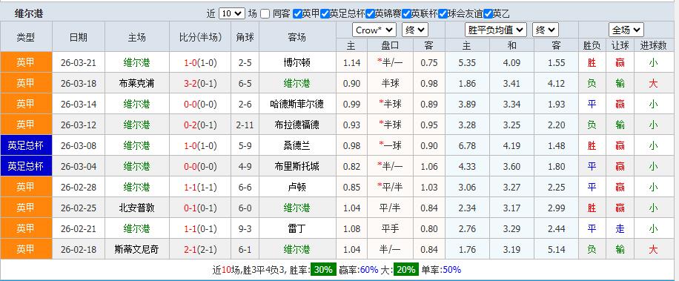Click the 比分(半场) column header

coord(200,37)
